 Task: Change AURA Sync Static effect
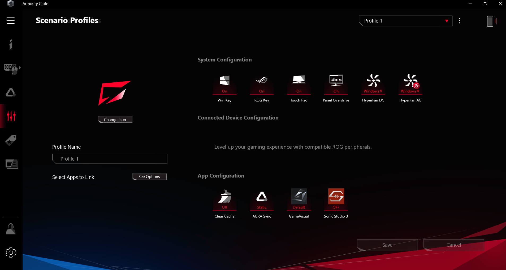pyautogui.click(x=262, y=200)
